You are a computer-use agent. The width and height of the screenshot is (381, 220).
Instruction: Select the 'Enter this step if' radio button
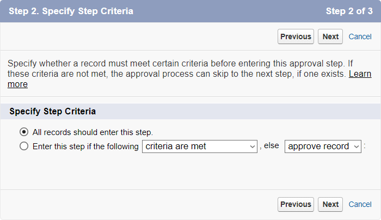click(x=24, y=146)
